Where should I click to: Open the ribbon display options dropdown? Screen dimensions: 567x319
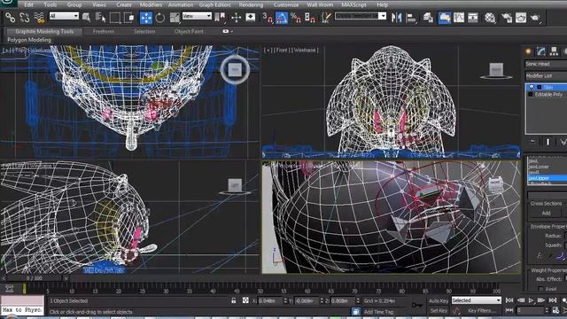(x=228, y=32)
